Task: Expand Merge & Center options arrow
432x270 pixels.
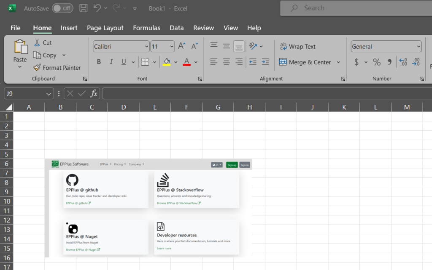Action: click(x=338, y=62)
